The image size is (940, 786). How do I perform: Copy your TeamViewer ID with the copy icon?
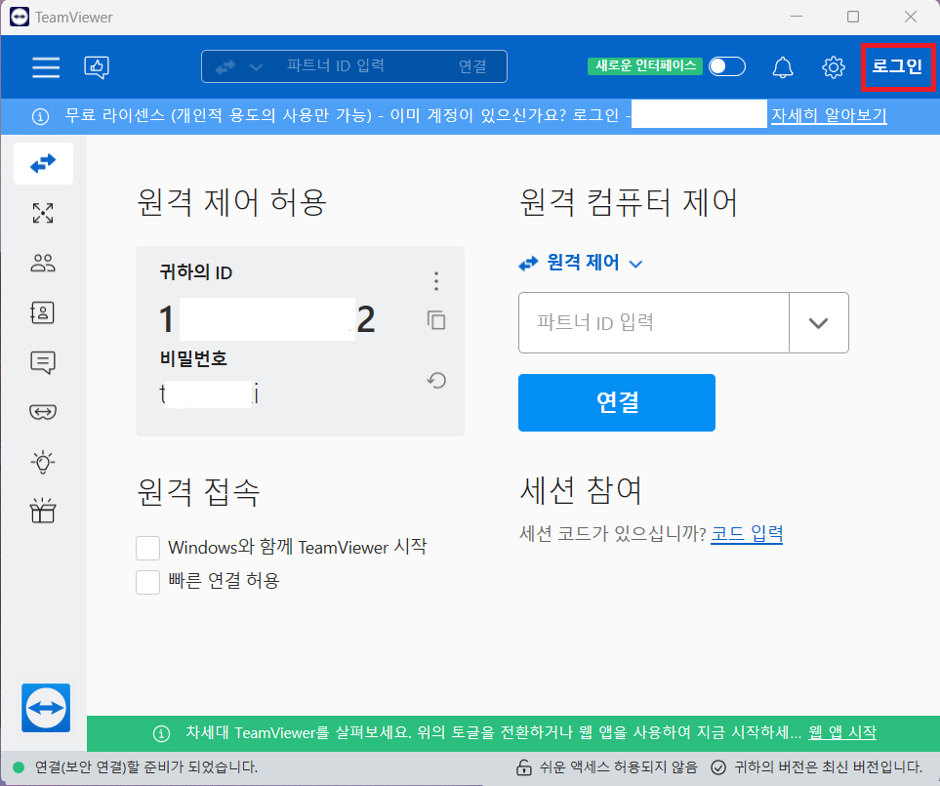[436, 320]
